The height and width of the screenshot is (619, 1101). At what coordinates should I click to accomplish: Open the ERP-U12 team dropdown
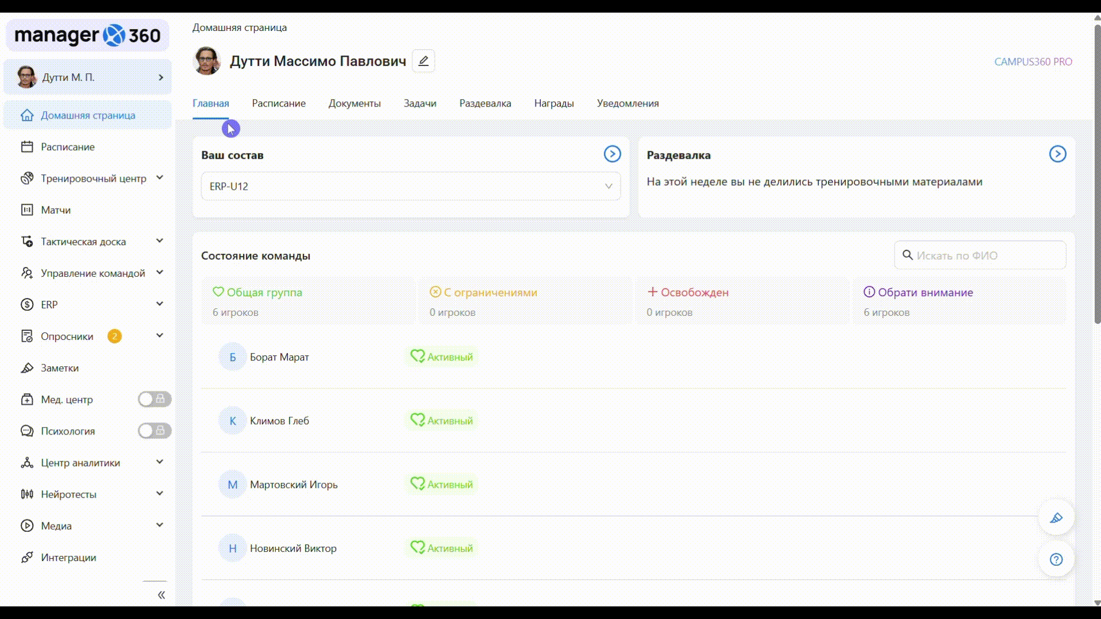pyautogui.click(x=411, y=186)
